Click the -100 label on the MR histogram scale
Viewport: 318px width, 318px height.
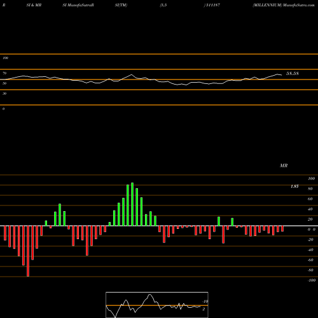point(312,280)
